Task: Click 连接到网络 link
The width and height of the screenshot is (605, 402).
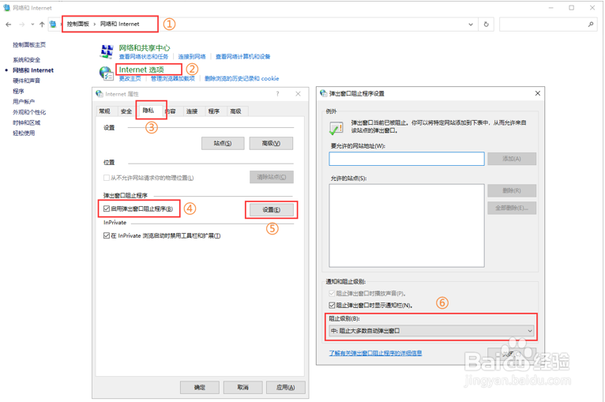Action: 192,57
